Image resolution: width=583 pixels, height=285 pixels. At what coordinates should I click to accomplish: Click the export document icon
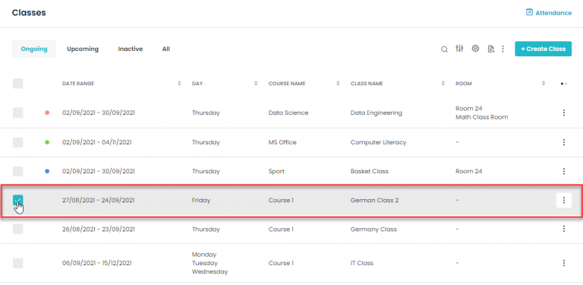tap(491, 49)
